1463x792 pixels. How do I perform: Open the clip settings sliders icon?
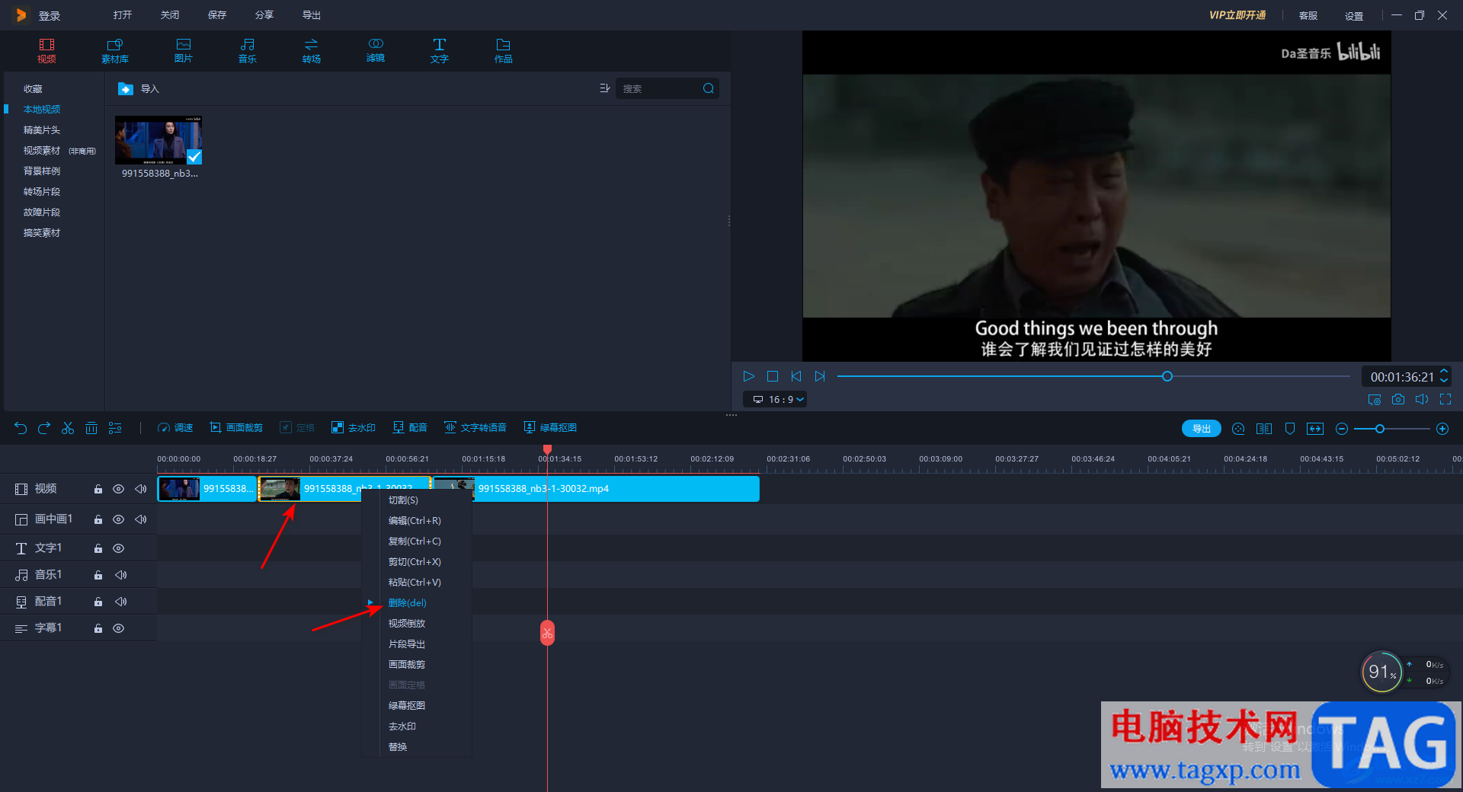click(115, 428)
